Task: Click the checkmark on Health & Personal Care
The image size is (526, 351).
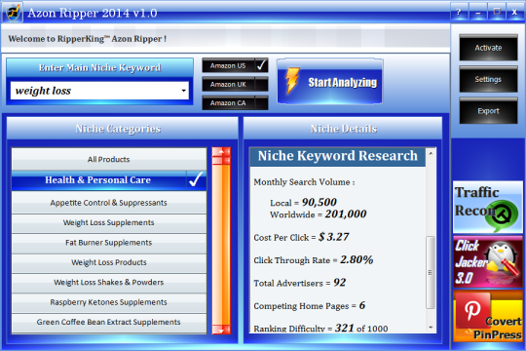Action: click(196, 180)
